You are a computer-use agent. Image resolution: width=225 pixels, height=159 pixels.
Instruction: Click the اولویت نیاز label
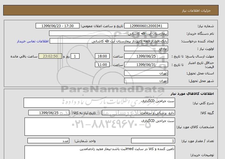point(206,49)
